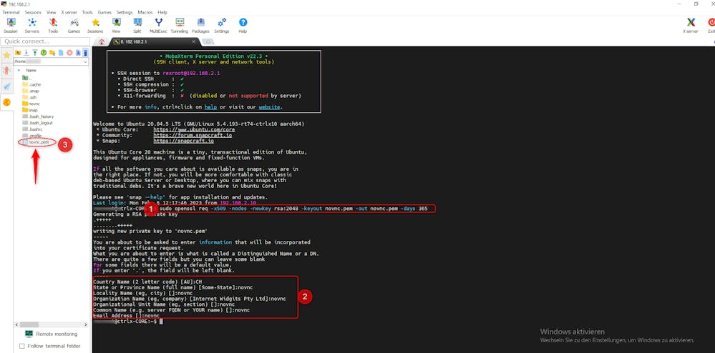715x353 pixels.
Task: Click the new folder icon in SFTP toolbar
Action: (52, 53)
